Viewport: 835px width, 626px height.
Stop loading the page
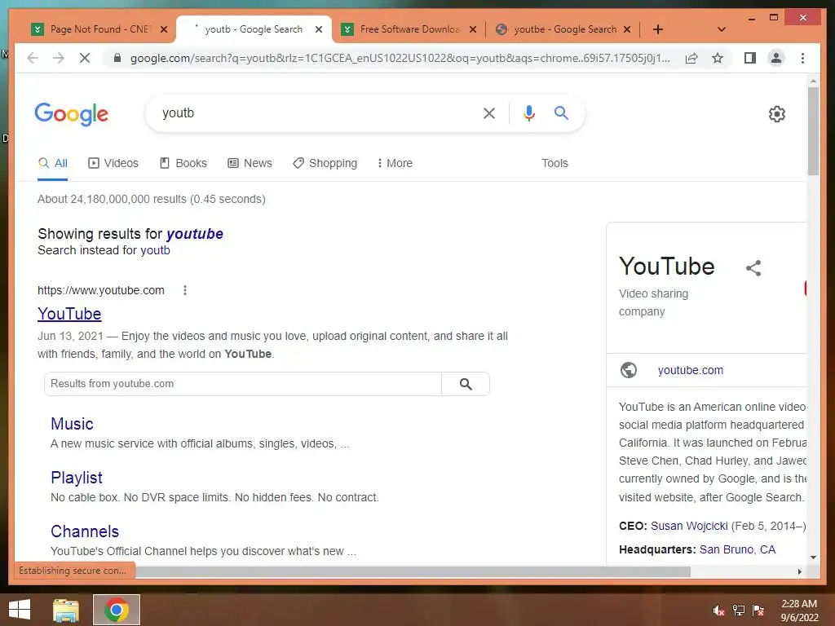click(85, 58)
